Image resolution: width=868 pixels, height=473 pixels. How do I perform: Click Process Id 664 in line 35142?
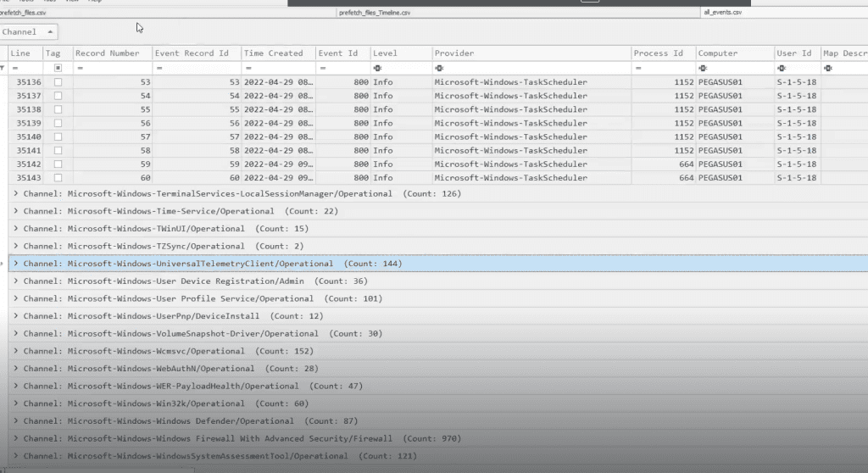pyautogui.click(x=663, y=164)
